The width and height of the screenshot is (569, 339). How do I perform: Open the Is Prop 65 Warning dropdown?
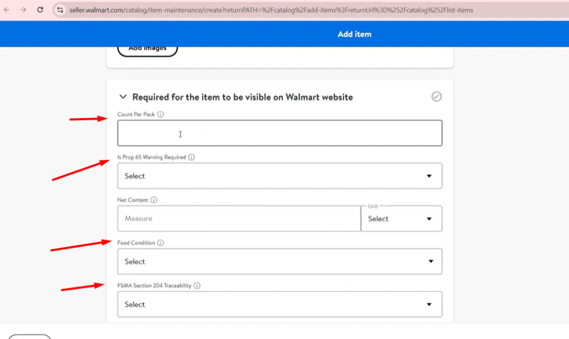point(279,176)
